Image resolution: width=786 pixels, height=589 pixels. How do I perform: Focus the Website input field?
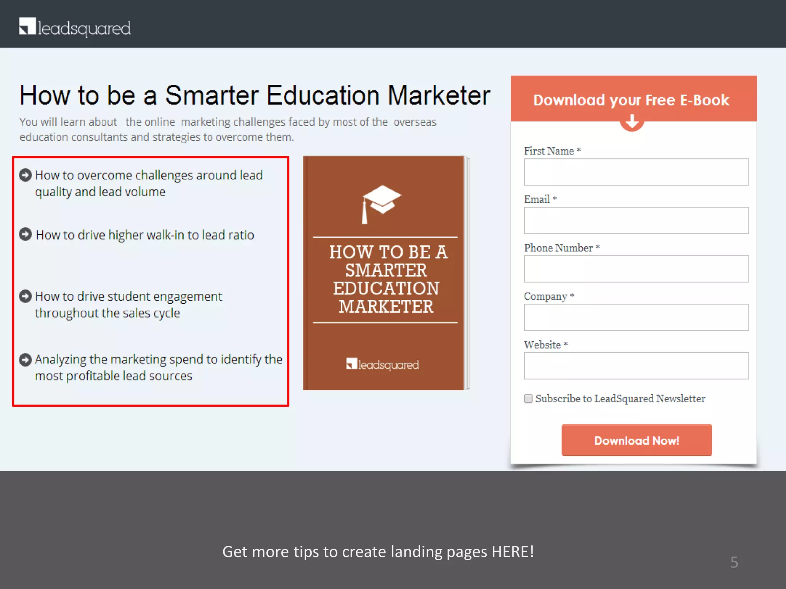click(636, 366)
